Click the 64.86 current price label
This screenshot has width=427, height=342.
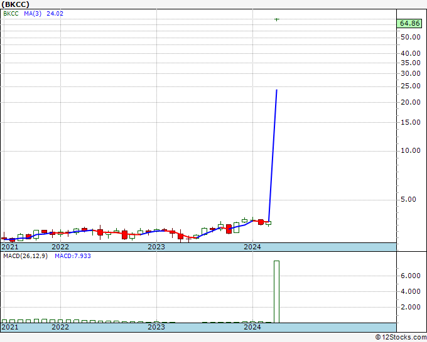point(409,23)
